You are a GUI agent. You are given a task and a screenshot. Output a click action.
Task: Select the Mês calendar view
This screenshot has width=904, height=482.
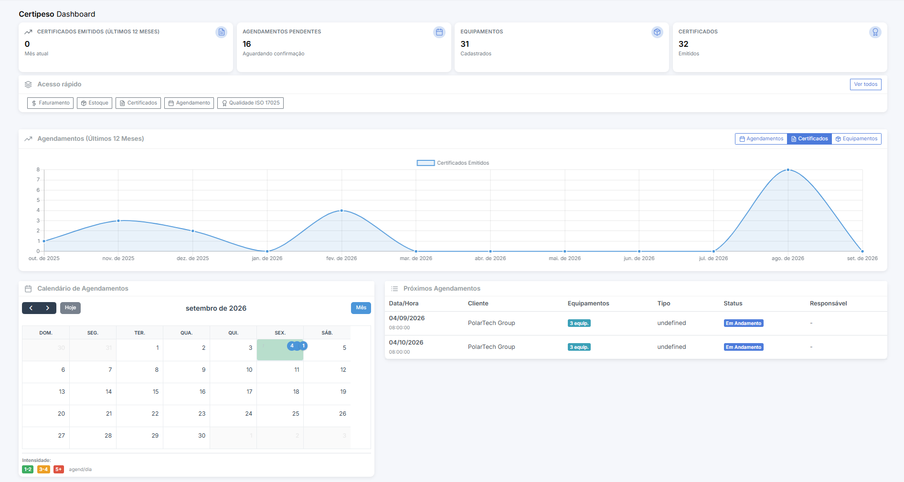pos(361,308)
